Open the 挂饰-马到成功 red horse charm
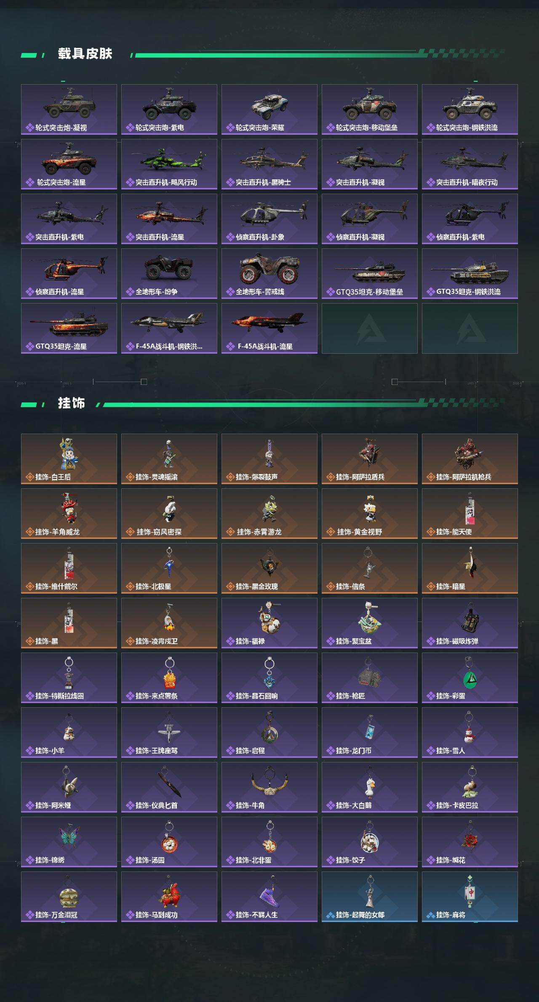The width and height of the screenshot is (539, 1002). point(169,897)
